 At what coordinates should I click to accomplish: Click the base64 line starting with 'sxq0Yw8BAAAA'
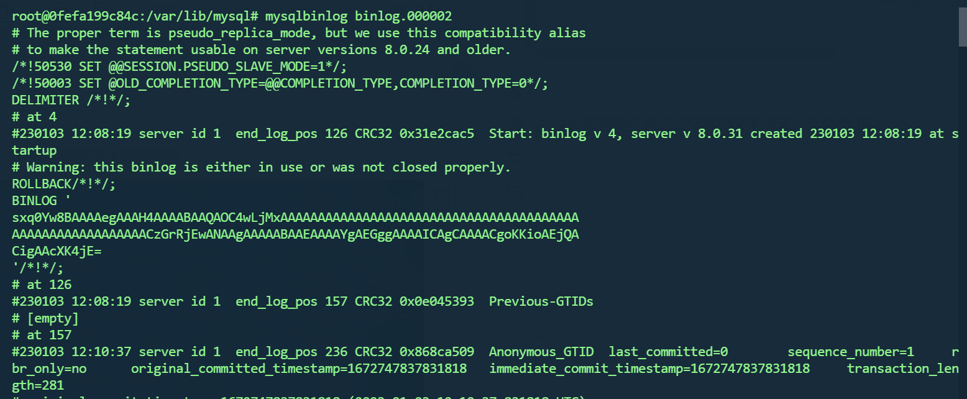tap(295, 218)
